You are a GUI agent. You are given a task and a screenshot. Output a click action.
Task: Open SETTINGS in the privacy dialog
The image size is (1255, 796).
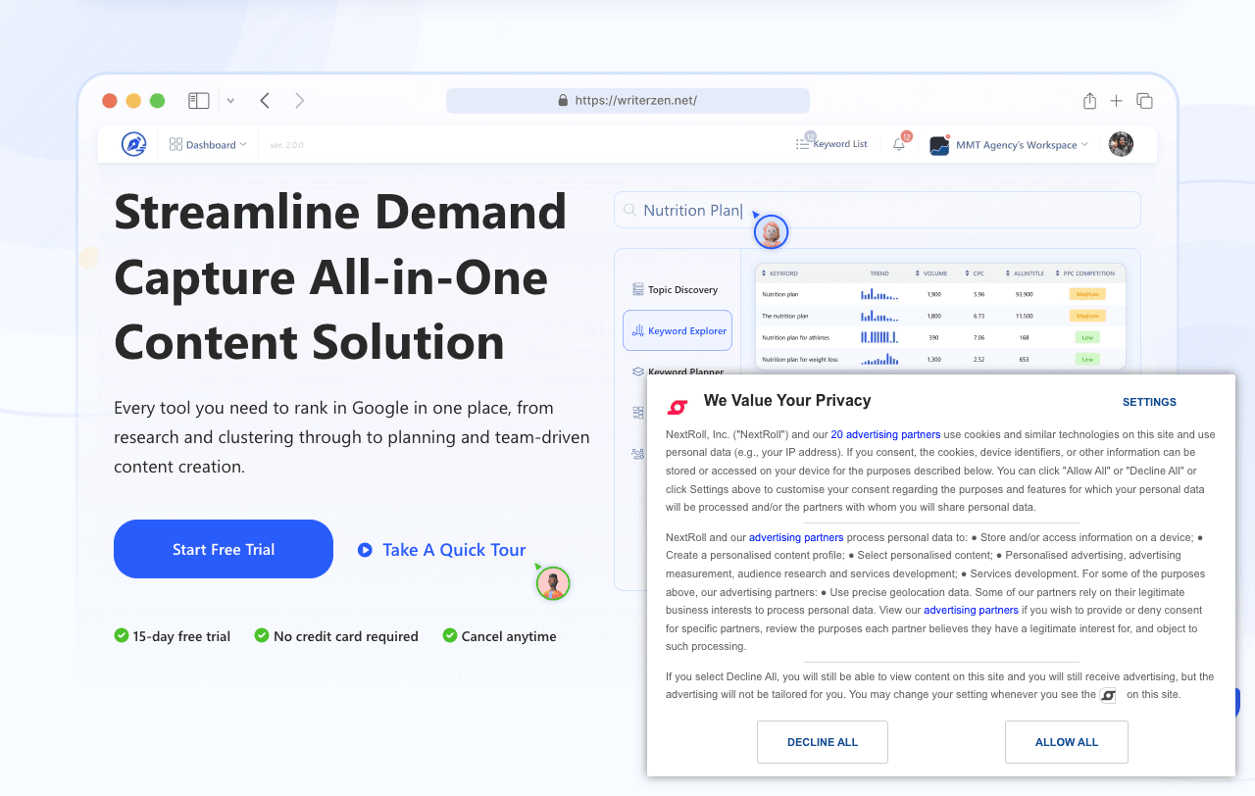[x=1149, y=402]
